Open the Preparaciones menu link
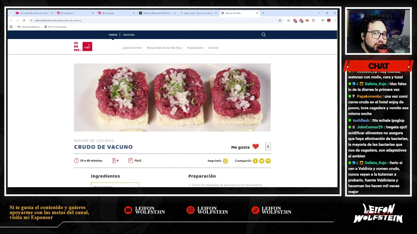 pos(195,48)
